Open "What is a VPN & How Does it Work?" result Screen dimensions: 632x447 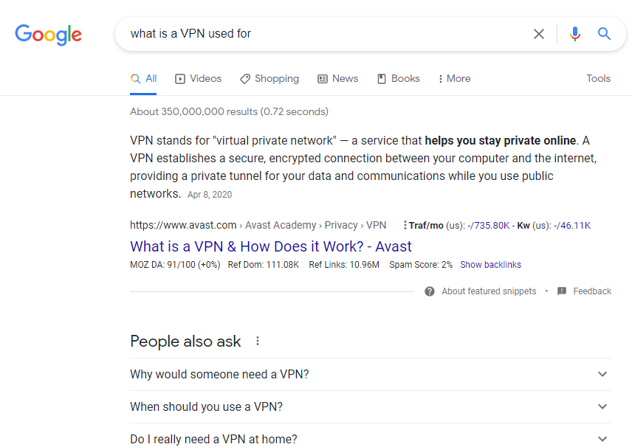click(271, 246)
